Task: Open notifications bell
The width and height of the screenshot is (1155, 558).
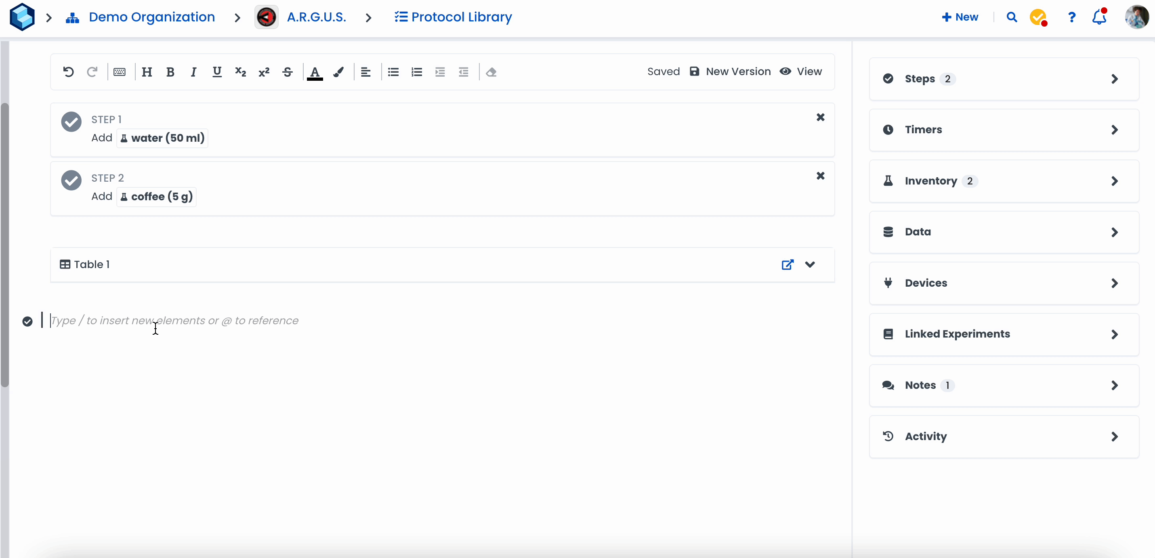Action: pyautogui.click(x=1099, y=17)
